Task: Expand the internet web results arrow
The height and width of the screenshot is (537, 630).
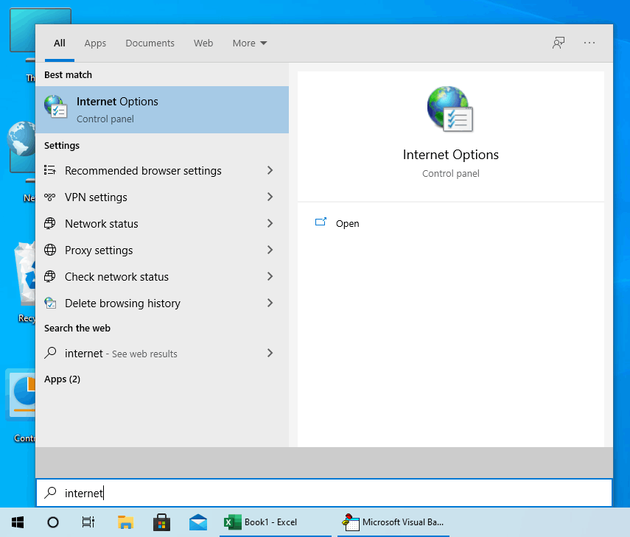Action: pos(270,353)
